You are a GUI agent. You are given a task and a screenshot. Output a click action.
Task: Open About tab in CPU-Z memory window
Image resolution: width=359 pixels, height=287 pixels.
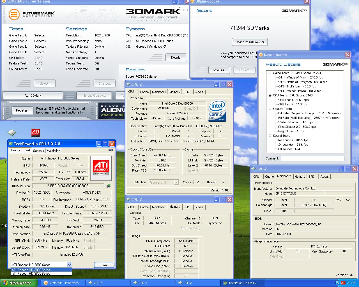tap(199, 207)
